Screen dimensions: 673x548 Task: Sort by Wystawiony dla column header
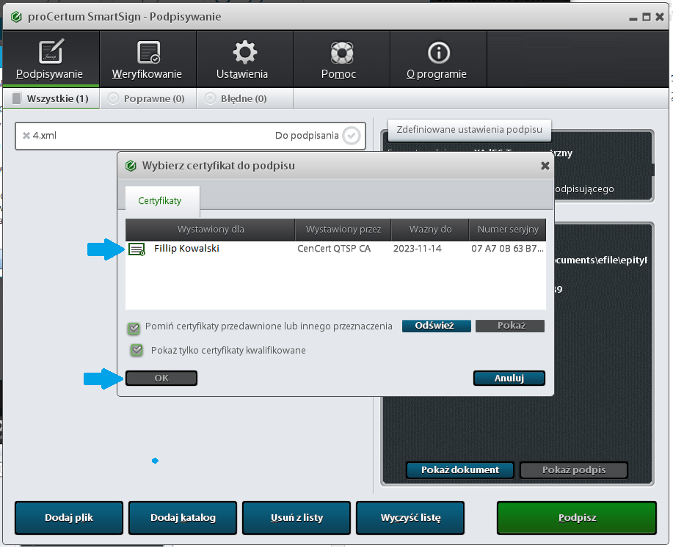coord(211,230)
